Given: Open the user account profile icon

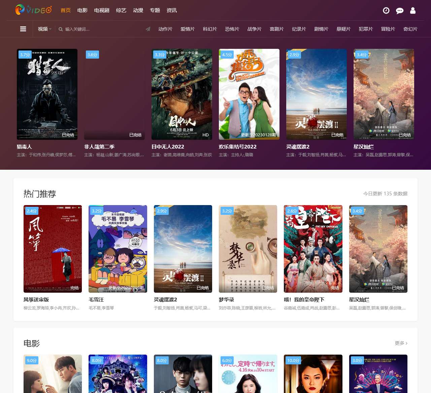Looking at the screenshot, I should tap(413, 10).
